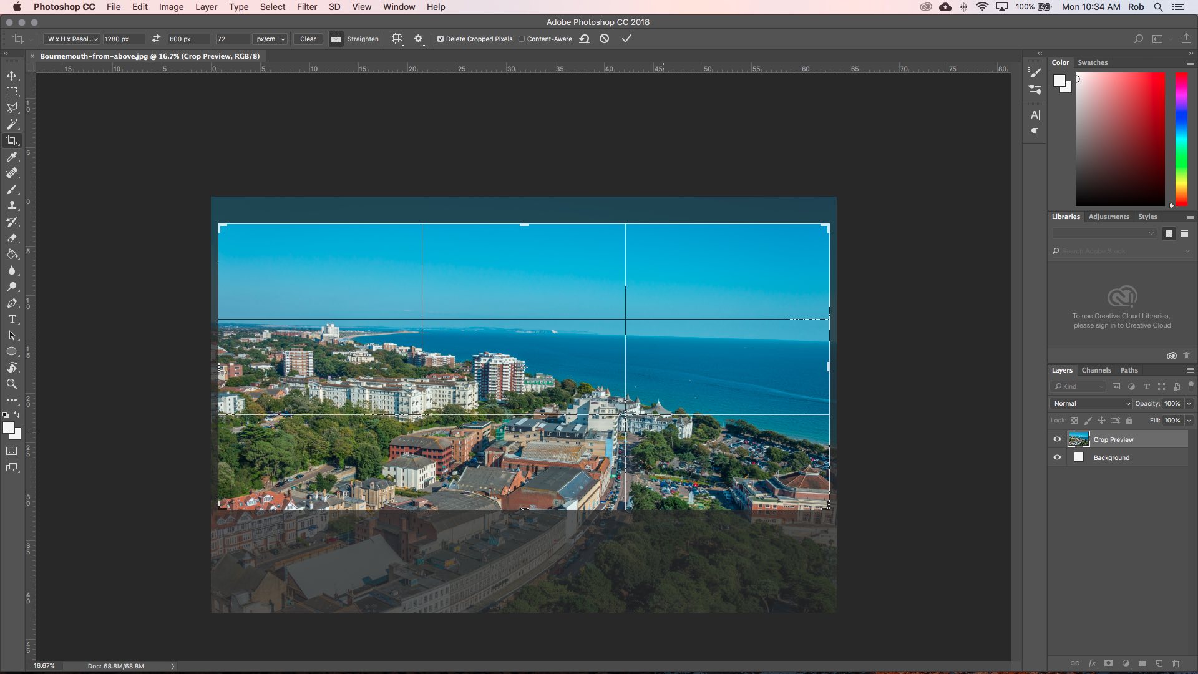
Task: Select the Magic Wand tool
Action: (12, 124)
